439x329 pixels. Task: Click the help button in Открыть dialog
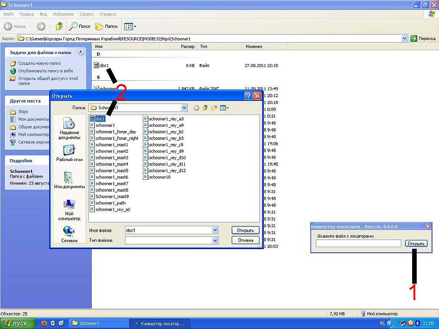(248, 96)
